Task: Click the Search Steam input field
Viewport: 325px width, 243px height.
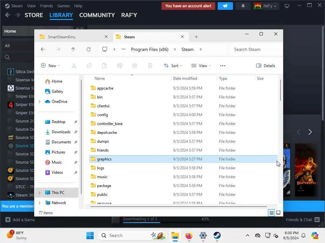Action: pyautogui.click(x=256, y=49)
